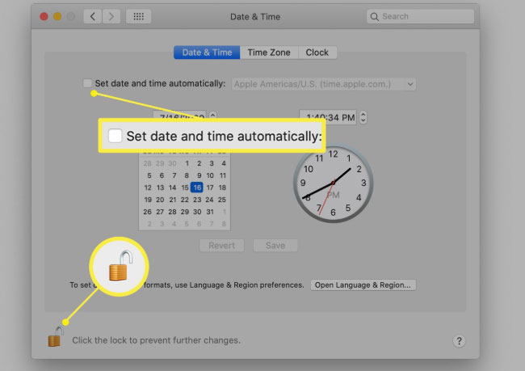Viewport: 525px width, 371px height.
Task: Go back with the left chevron button
Action: click(93, 16)
